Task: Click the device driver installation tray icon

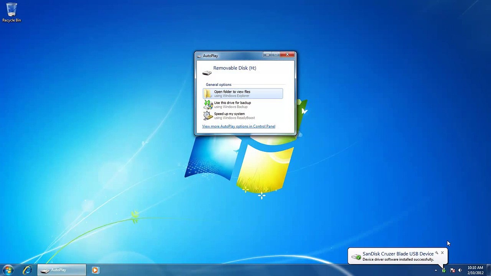Action: (444, 271)
